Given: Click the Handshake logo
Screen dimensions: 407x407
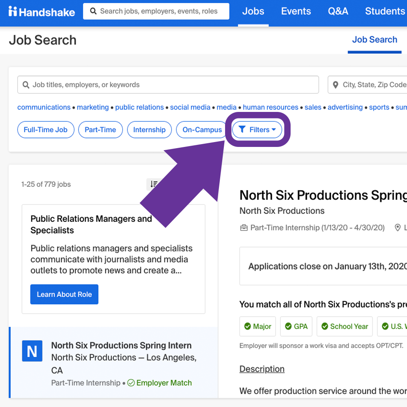Looking at the screenshot, I should [42, 12].
